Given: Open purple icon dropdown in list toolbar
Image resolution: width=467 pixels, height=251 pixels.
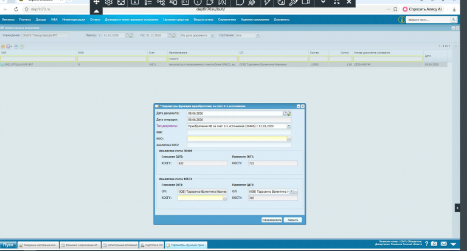Looking at the screenshot, I should [9, 46].
